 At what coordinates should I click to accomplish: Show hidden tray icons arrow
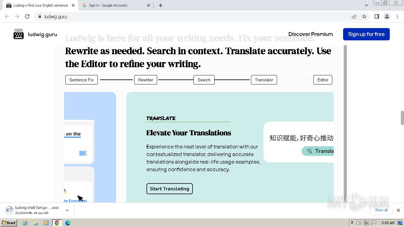point(352,223)
